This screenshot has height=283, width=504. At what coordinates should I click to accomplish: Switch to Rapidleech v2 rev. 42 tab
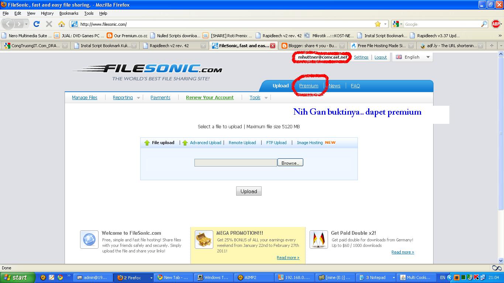coord(174,46)
